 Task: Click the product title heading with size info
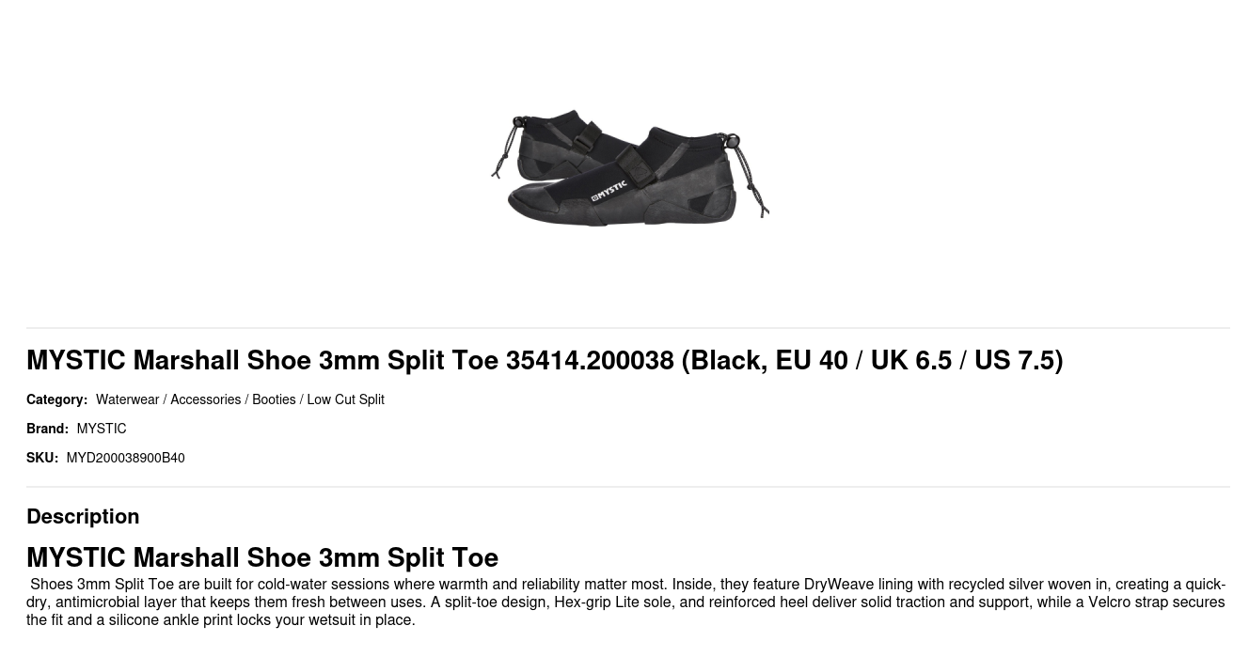(545, 361)
